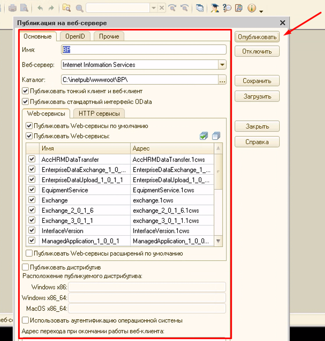The width and height of the screenshot is (325, 341).
Task: Click the windows list icon in toolbar
Action: click(199, 8)
